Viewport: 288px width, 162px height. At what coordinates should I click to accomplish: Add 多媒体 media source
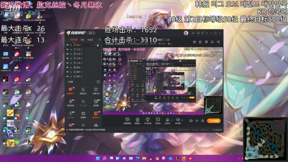158,121
